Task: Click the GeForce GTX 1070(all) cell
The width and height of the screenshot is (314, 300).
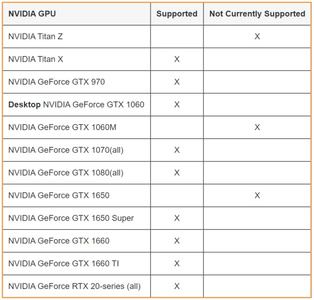Action: [x=66, y=150]
